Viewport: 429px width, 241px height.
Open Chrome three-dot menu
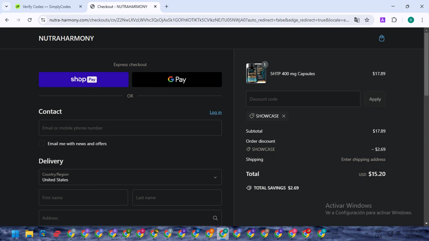click(x=422, y=20)
